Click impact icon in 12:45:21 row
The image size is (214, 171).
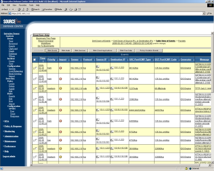tap(61, 132)
